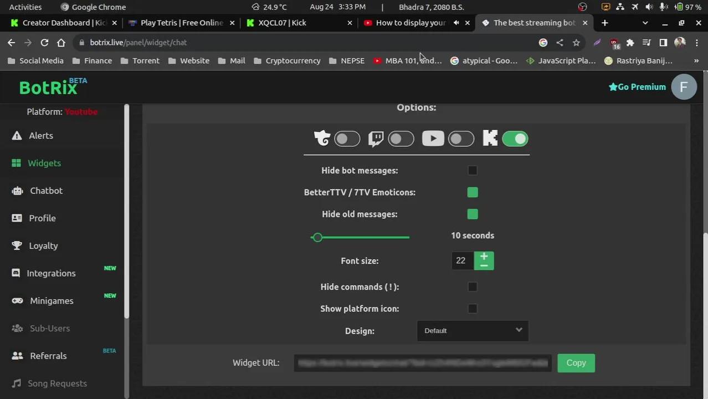Open the Chrome tab search dropdown arrow
708x399 pixels.
tap(645, 23)
